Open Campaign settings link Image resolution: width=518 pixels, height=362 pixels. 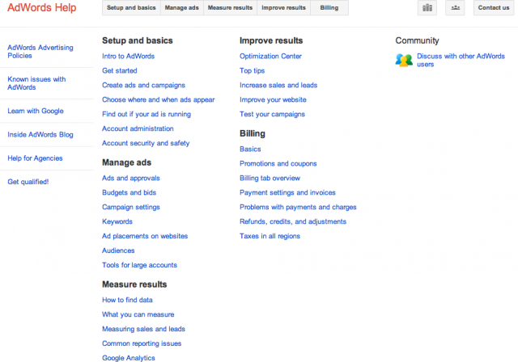click(x=131, y=207)
